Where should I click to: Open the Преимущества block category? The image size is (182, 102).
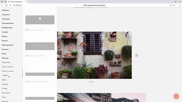[x=7, y=45]
